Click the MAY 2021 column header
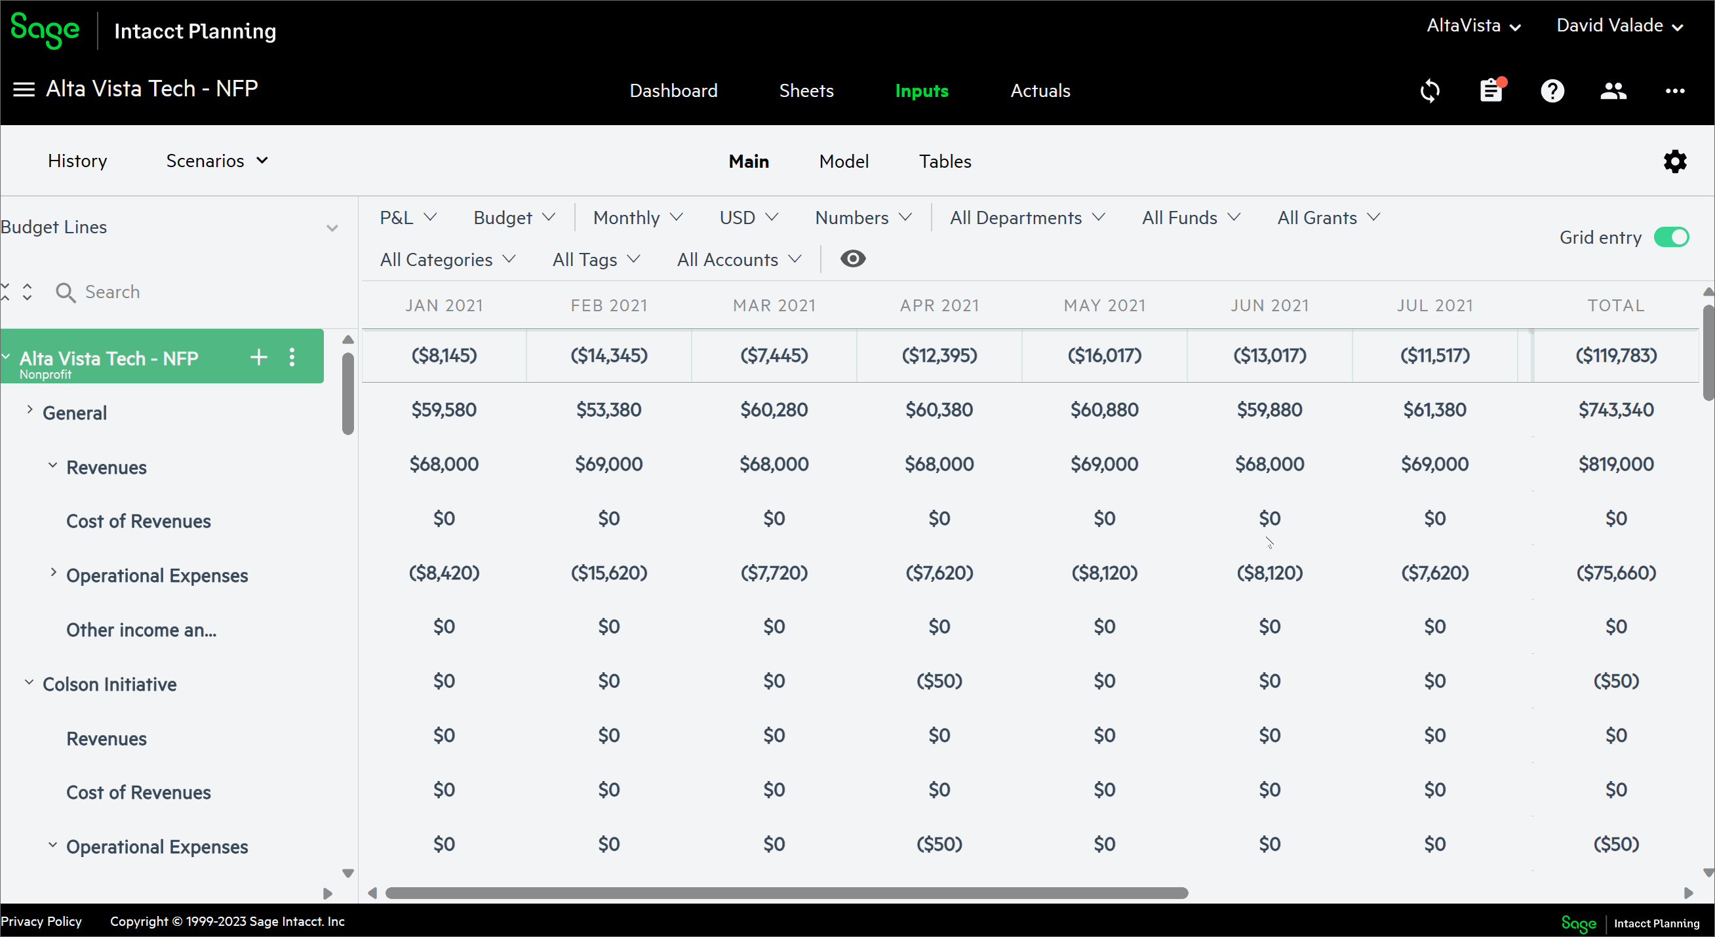The width and height of the screenshot is (1715, 937). (1105, 305)
